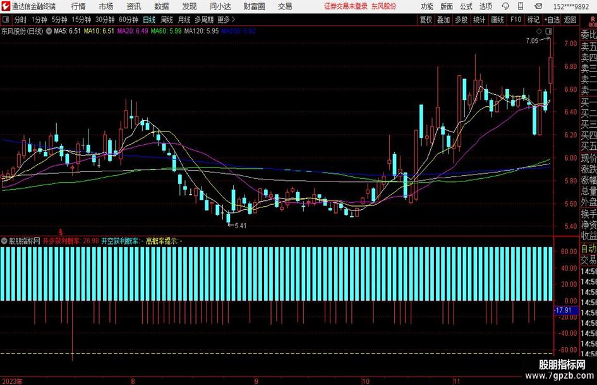Select the 5分钟 period
Image resolution: width=597 pixels, height=385 pixels.
(x=59, y=20)
